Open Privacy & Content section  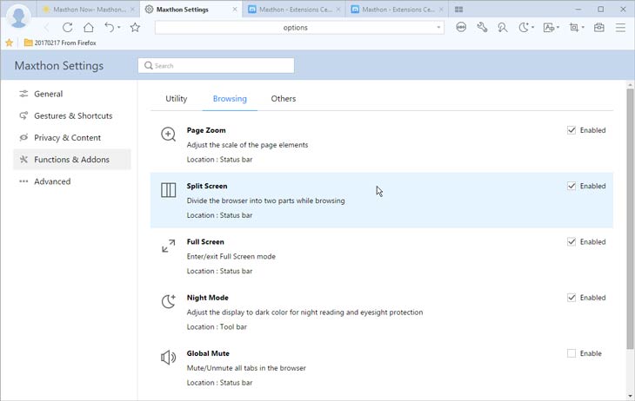tap(72, 137)
